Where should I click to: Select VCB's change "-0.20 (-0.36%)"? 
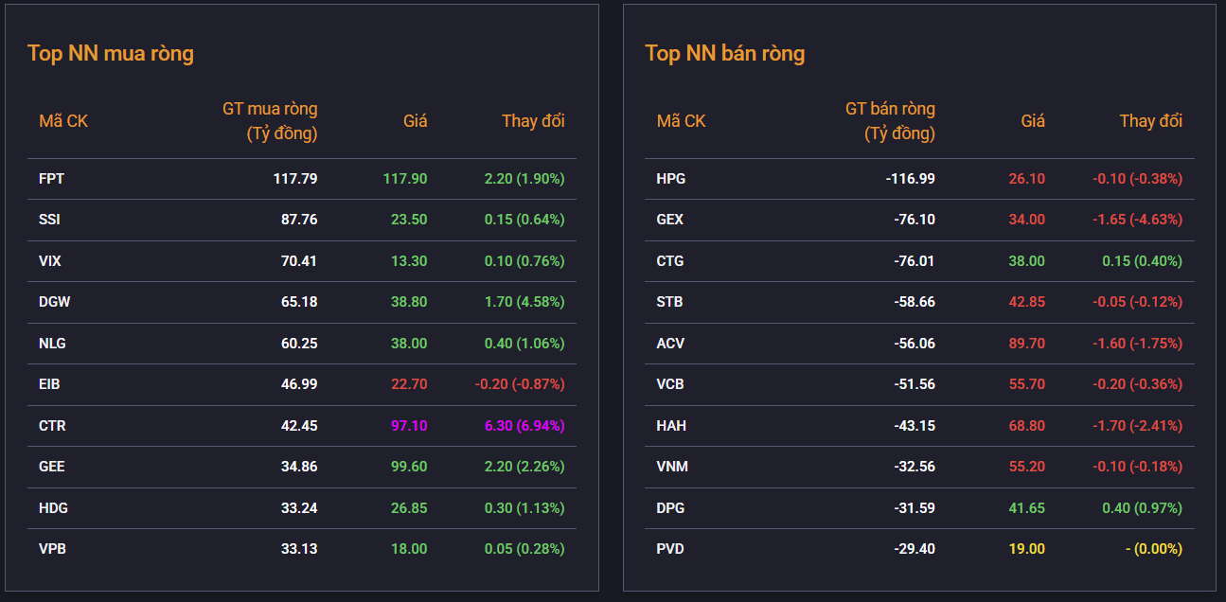click(x=1138, y=384)
